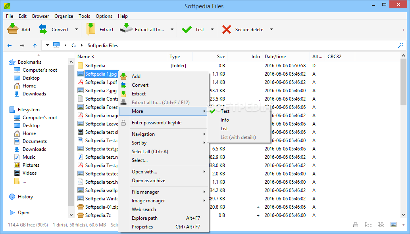
Task: Go forward with the right arrow
Action: (x=22, y=46)
